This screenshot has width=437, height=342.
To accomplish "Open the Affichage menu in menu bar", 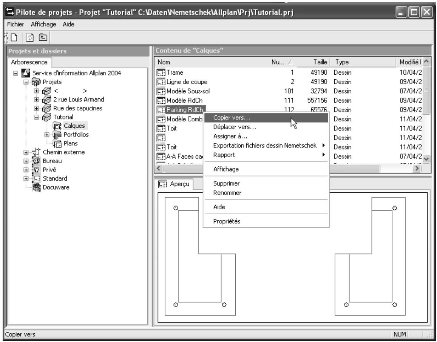I will point(43,25).
